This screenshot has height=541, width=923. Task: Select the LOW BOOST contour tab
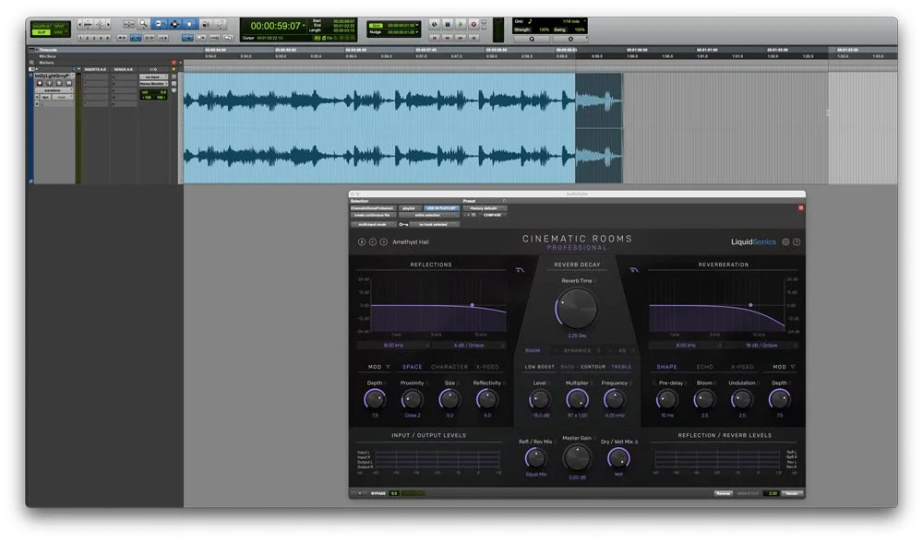[540, 367]
